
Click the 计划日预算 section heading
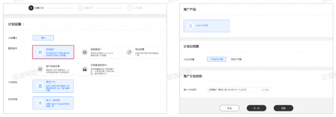(191, 47)
